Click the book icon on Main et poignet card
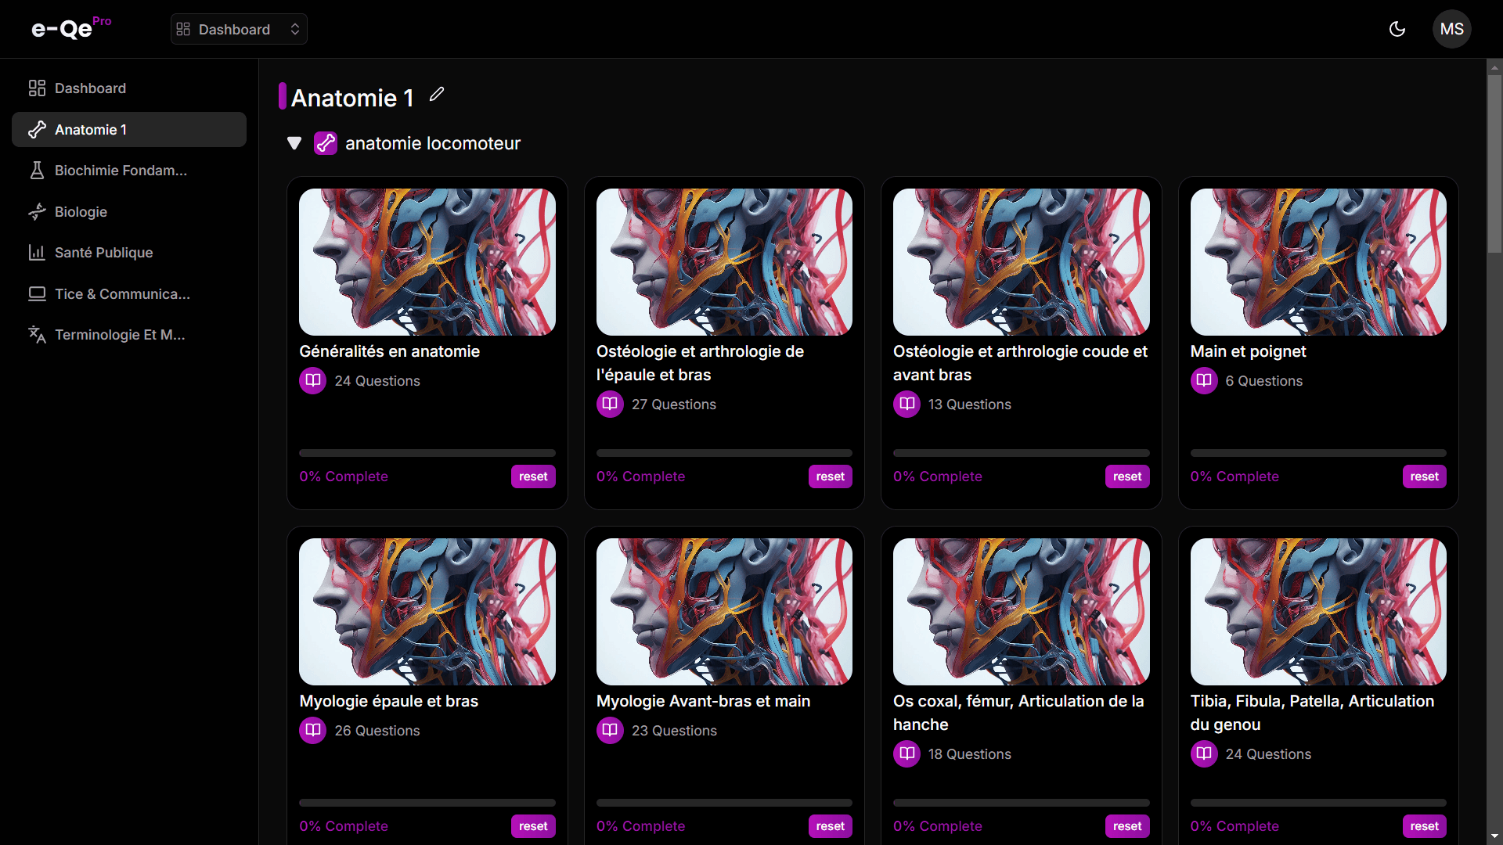Screen dimensions: 1503x845 tap(1203, 381)
